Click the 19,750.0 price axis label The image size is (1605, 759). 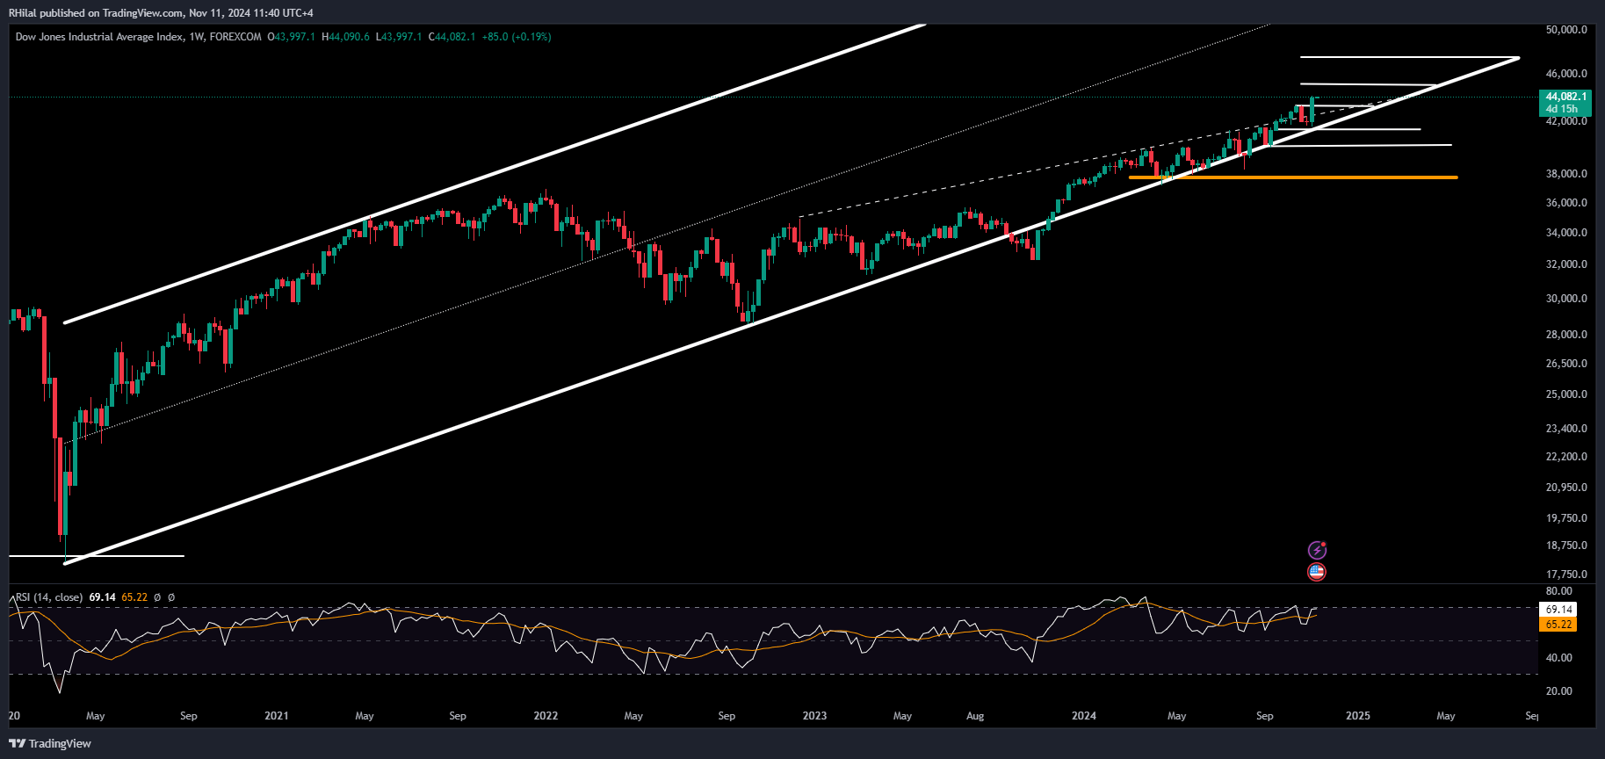[x=1565, y=518]
